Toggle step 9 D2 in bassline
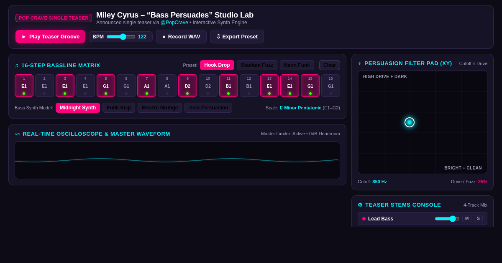Viewport: 502px width, 263px height. (x=187, y=86)
